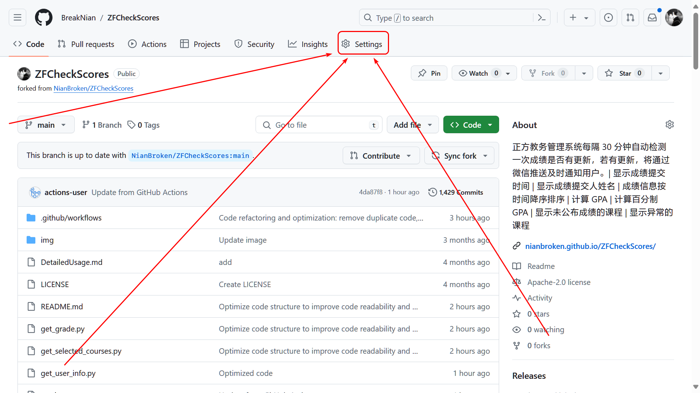Viewport: 700px width, 393px height.
Task: Edit About details via gear icon
Action: pyautogui.click(x=669, y=124)
